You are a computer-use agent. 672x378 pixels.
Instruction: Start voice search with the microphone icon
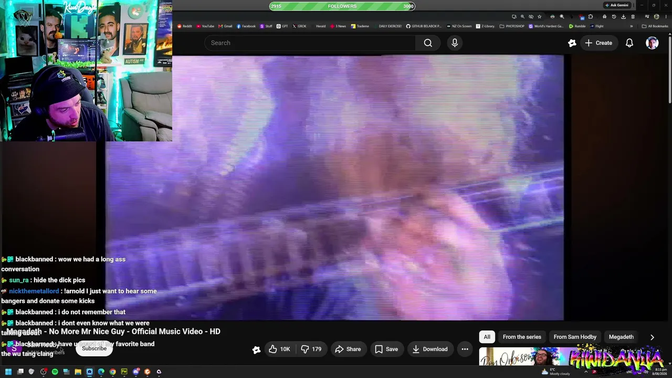pos(455,43)
